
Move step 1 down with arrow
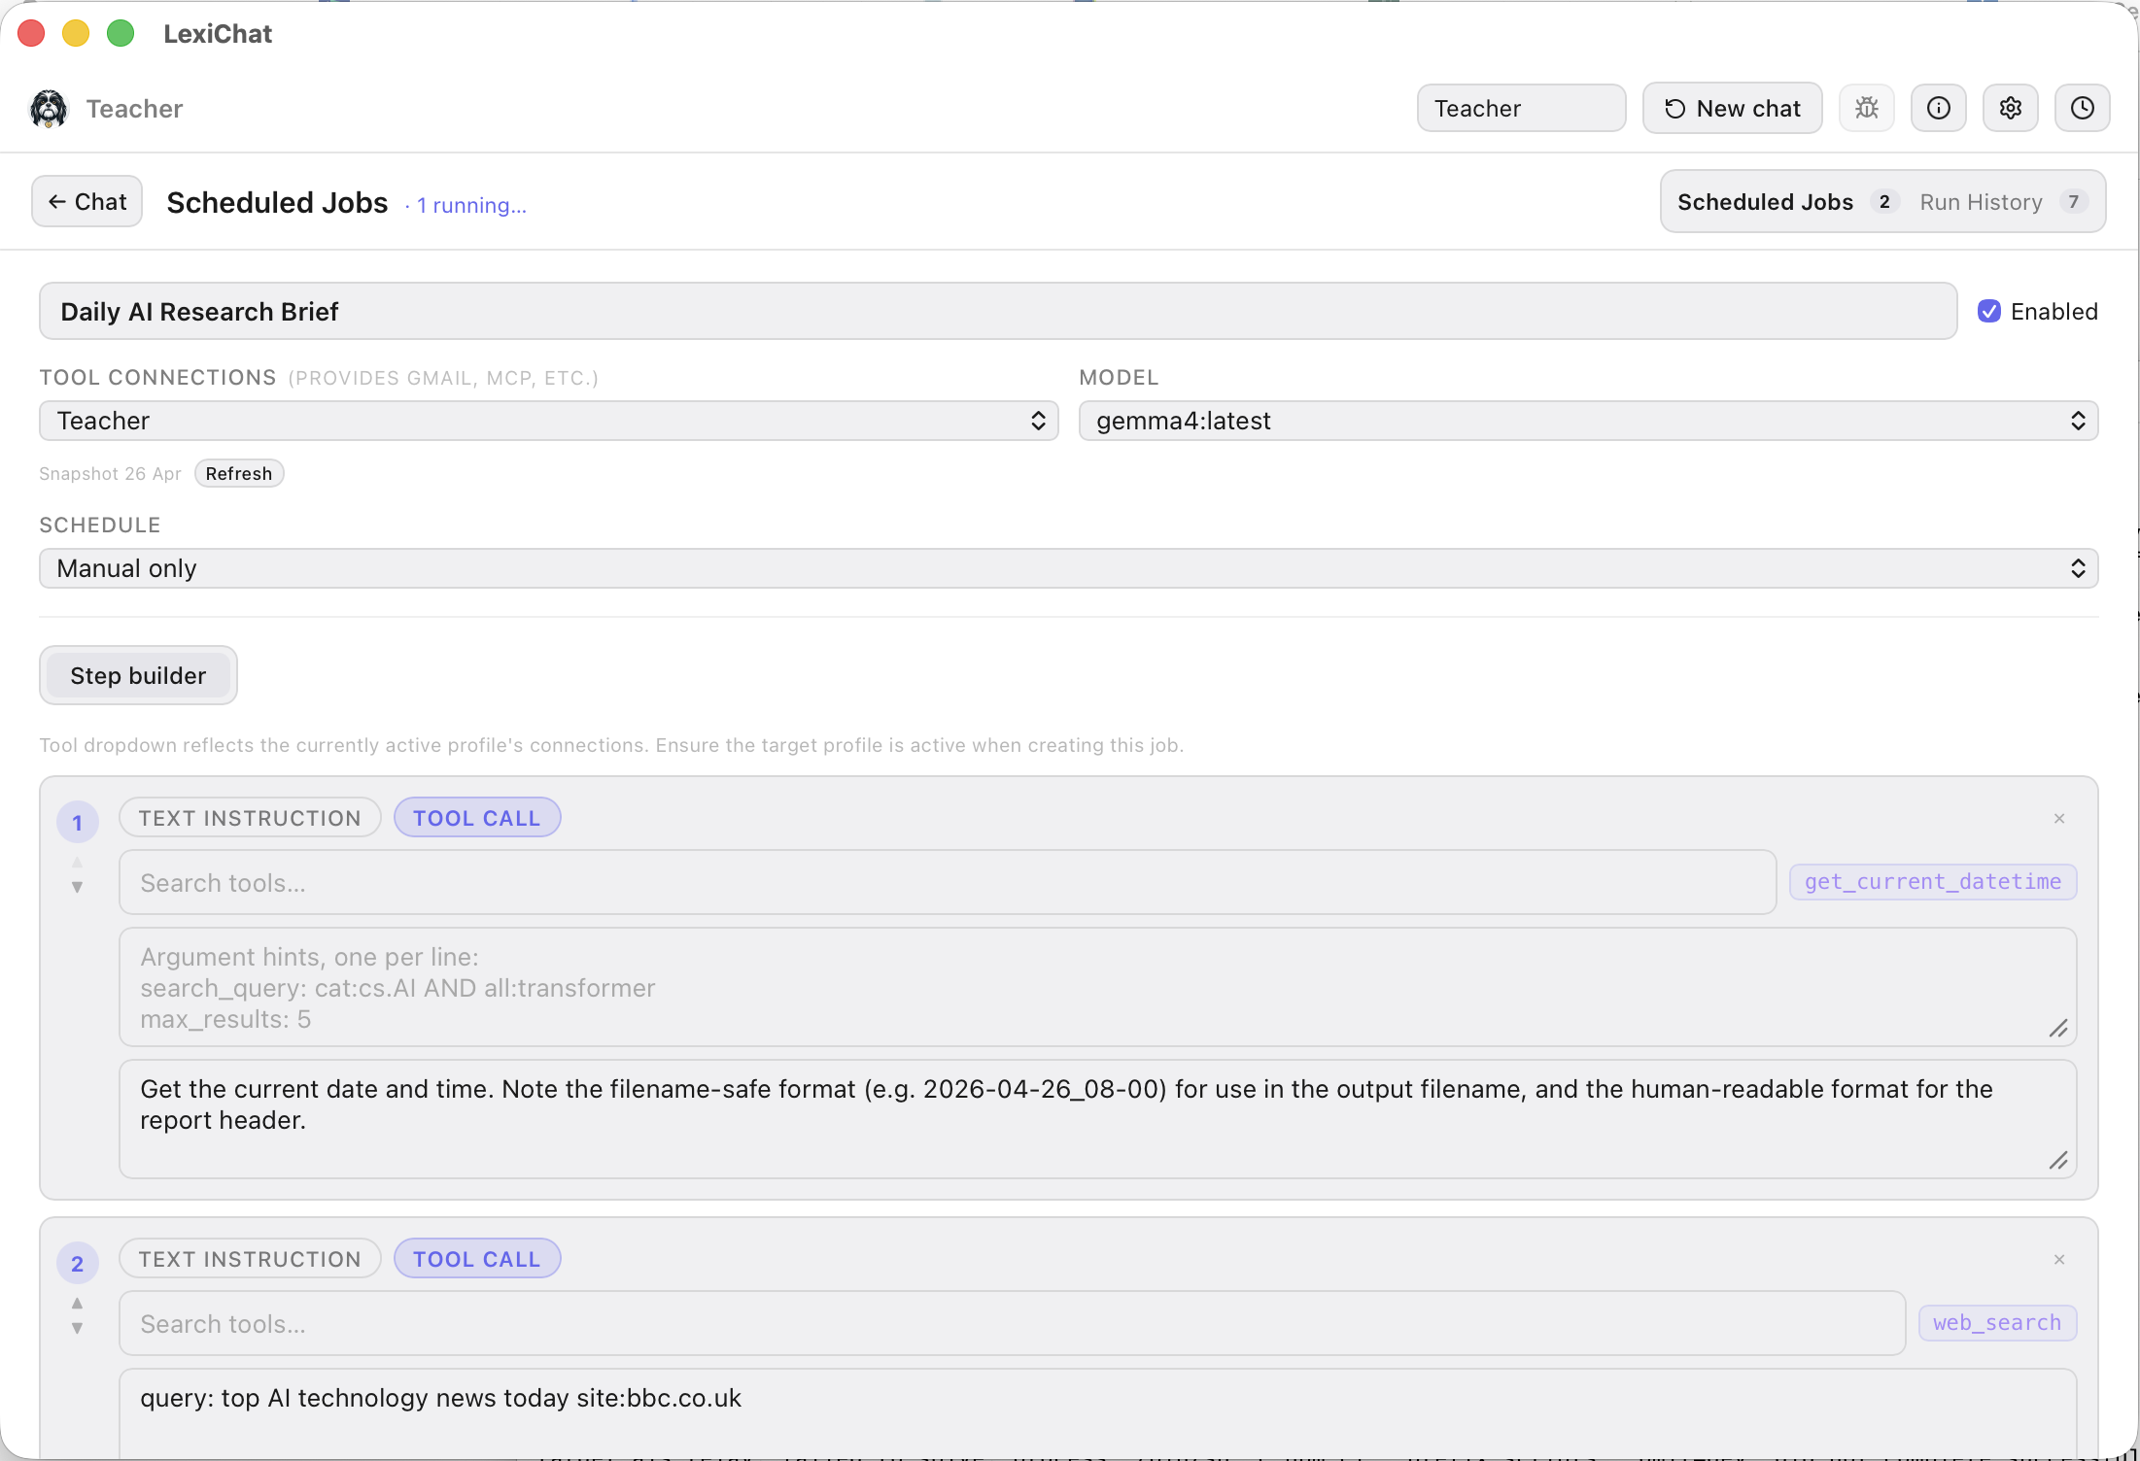tap(77, 887)
